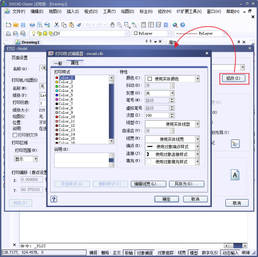Toggle 捕捉 snap in status bar

tap(93, 252)
